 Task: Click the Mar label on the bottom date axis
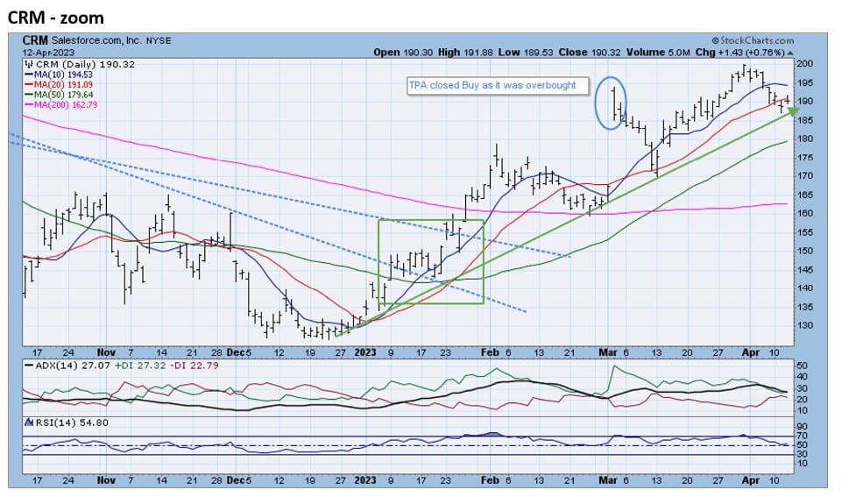607,480
